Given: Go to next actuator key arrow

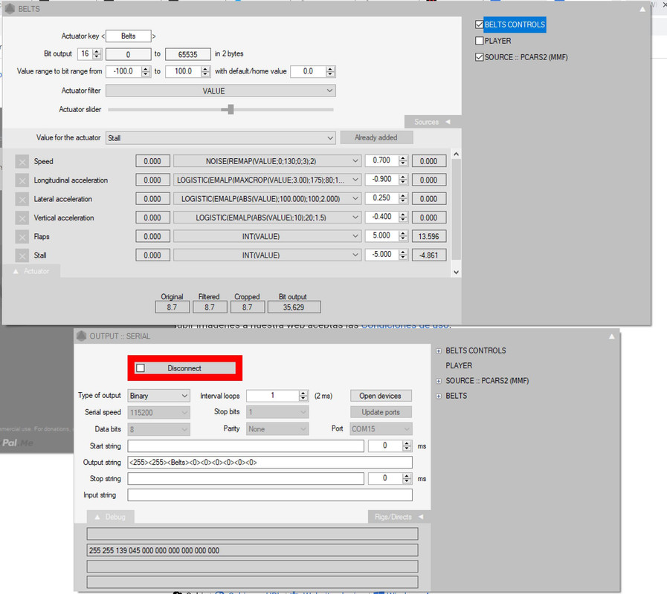Looking at the screenshot, I should 154,36.
